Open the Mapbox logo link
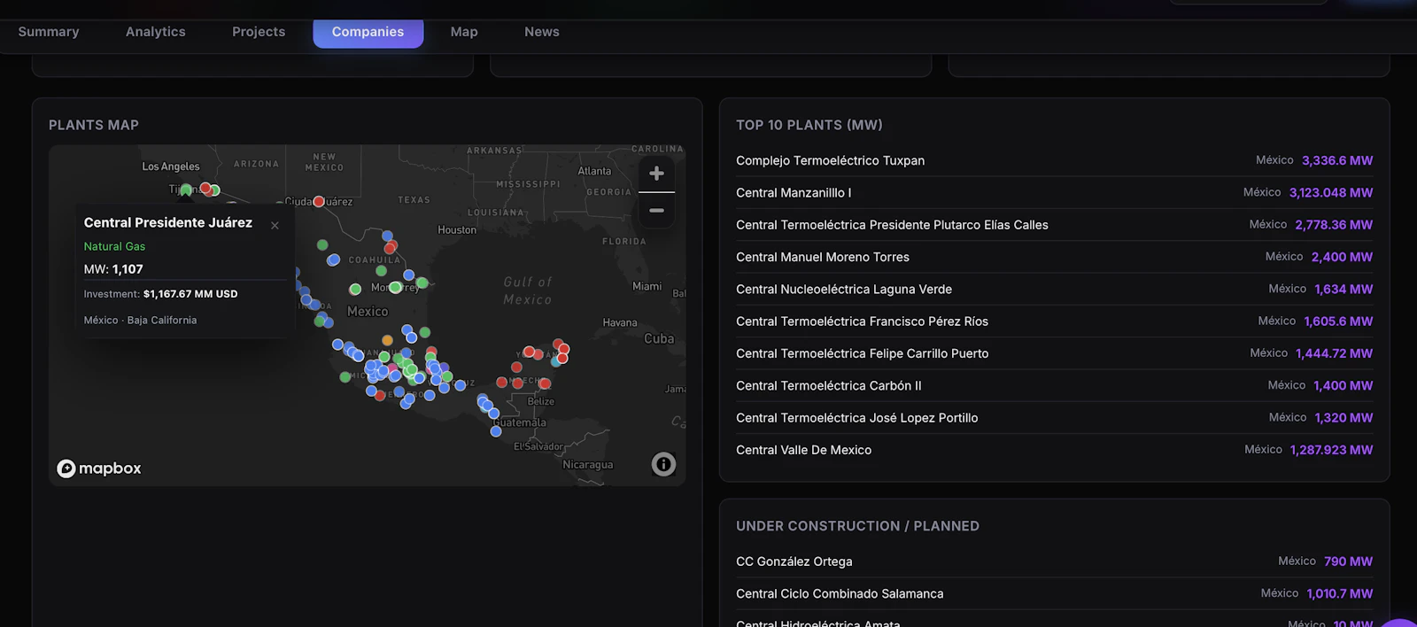The width and height of the screenshot is (1417, 627). pos(99,468)
